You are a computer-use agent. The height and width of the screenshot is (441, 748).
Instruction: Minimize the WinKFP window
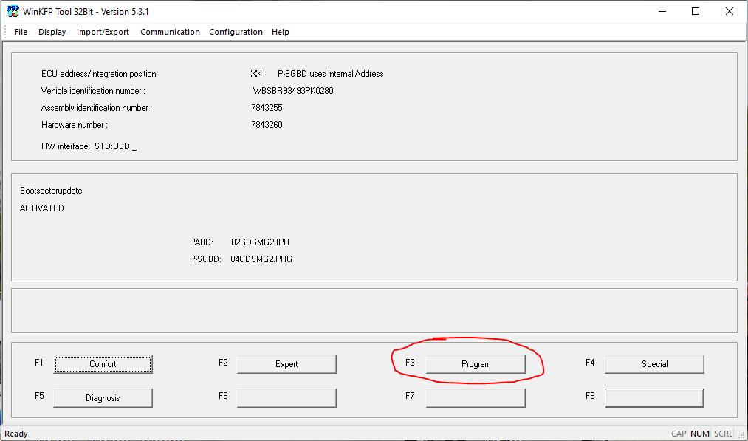[662, 12]
